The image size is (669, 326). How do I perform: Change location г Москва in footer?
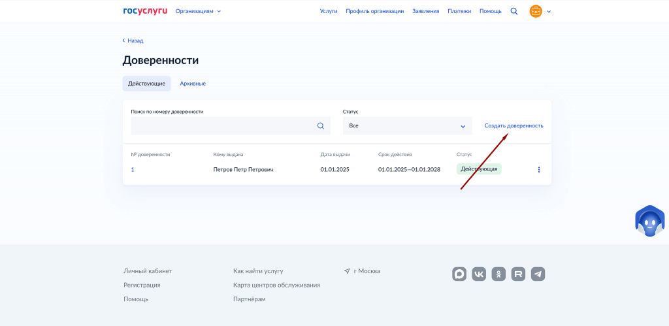tap(362, 271)
